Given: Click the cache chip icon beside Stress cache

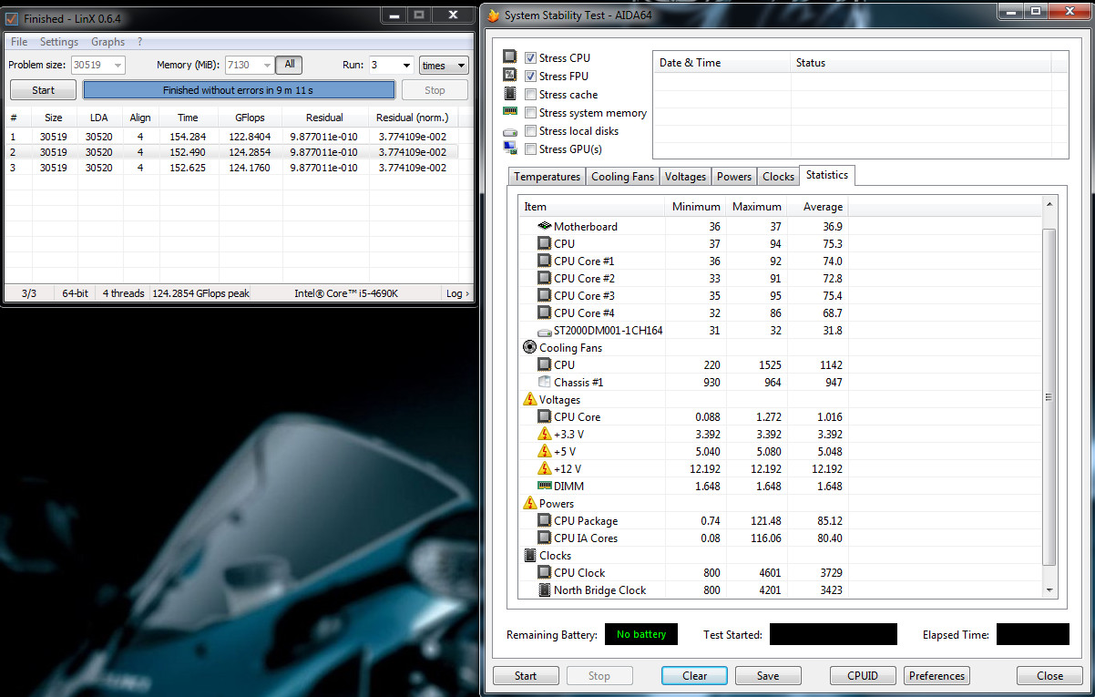Looking at the screenshot, I should tap(510, 94).
